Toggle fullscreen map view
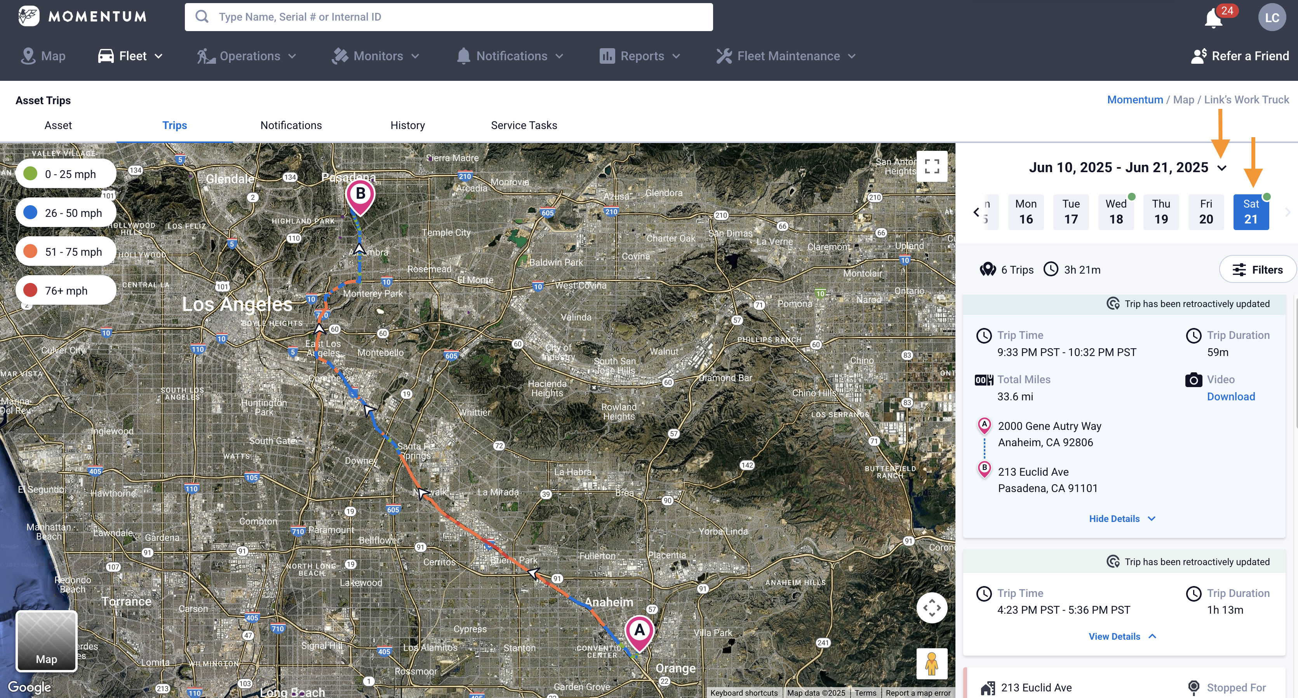 click(932, 166)
